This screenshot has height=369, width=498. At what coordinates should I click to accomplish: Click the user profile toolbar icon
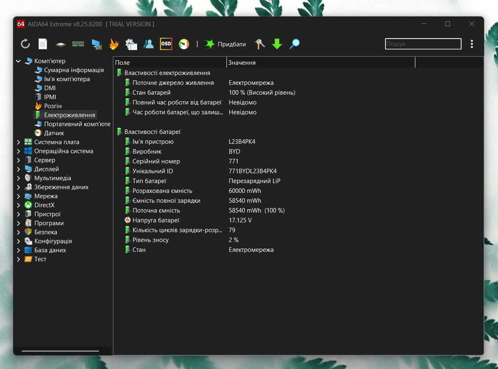pos(148,44)
